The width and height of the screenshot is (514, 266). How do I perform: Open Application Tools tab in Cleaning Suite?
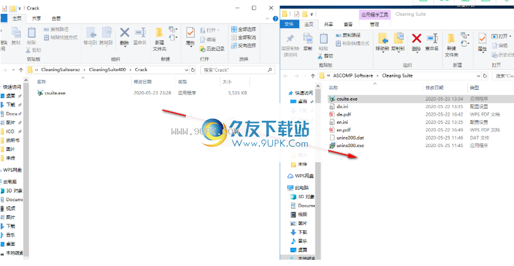(x=375, y=14)
